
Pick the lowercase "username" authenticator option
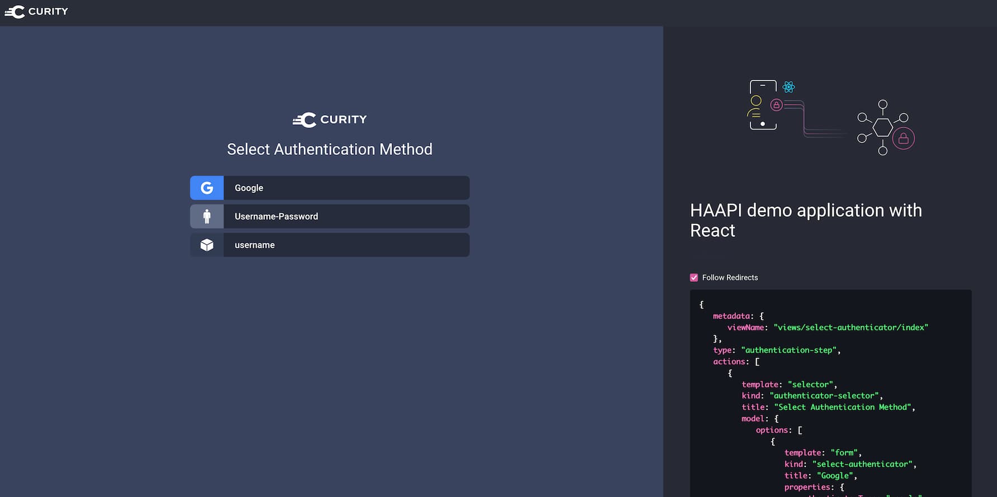330,245
